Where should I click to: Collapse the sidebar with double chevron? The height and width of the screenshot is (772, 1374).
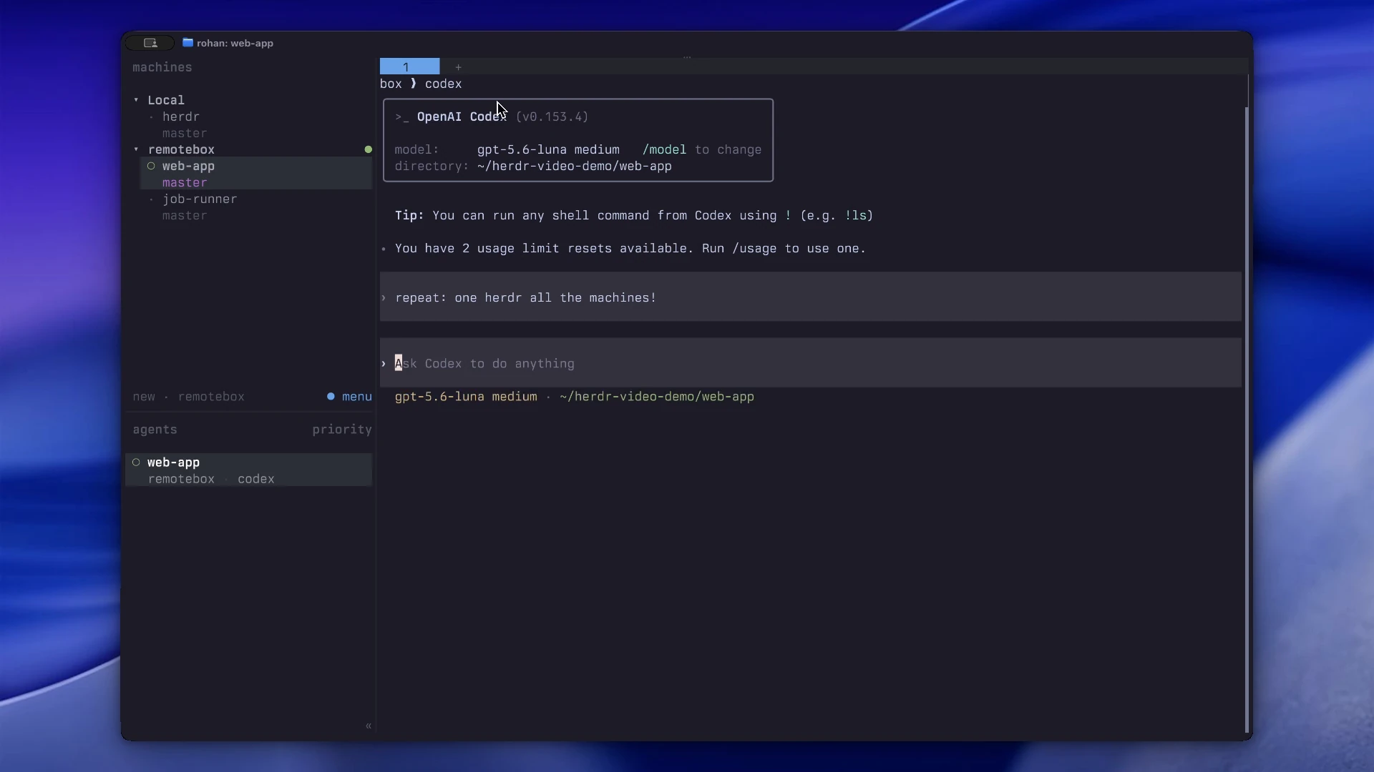(369, 726)
